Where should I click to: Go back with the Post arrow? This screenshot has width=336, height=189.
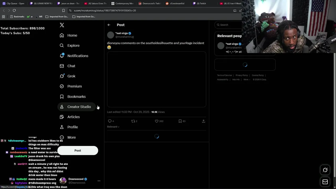tap(109, 25)
